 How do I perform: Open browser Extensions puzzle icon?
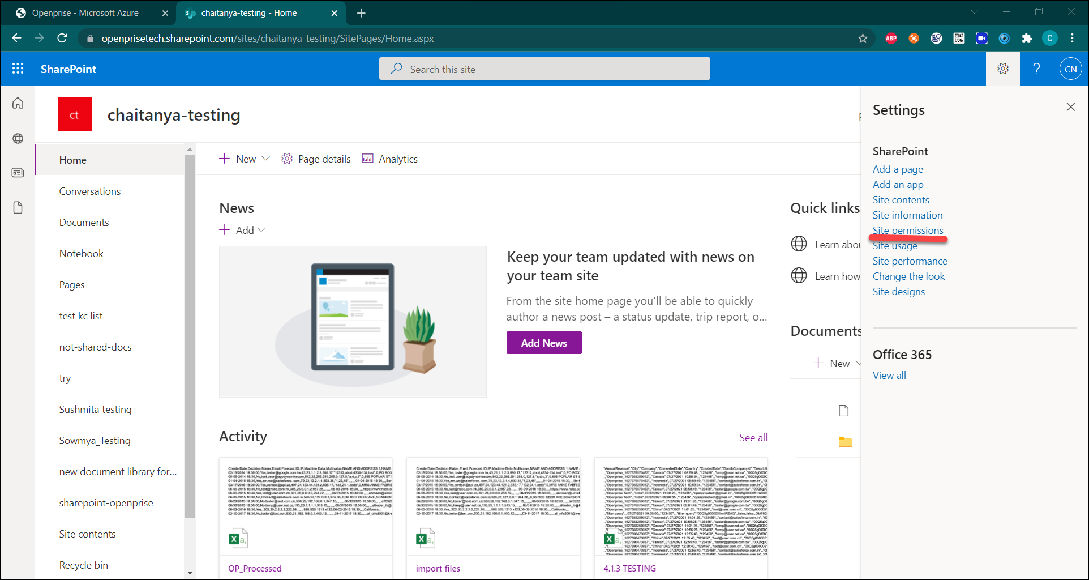click(x=1027, y=39)
